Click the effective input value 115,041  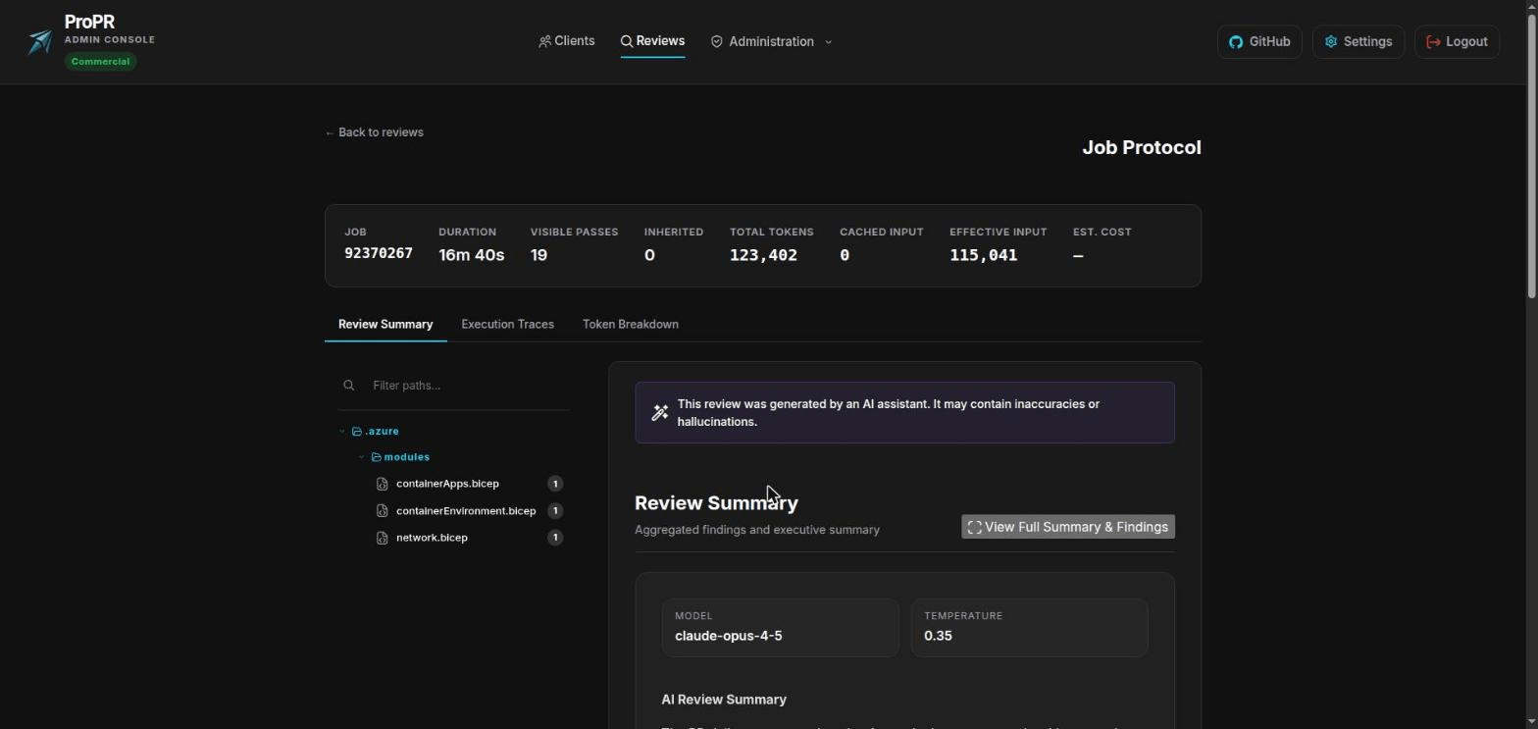point(983,255)
